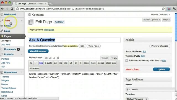The image size is (177, 100).
Task: Bookmark this page with the star icon
Action: pos(163,9)
